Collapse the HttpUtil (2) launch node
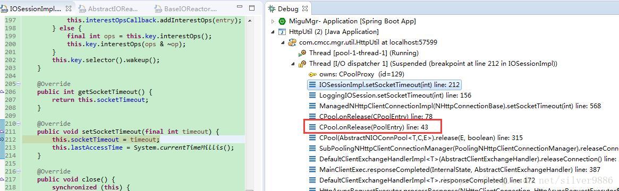This screenshot has height=191, width=619. [x=273, y=32]
